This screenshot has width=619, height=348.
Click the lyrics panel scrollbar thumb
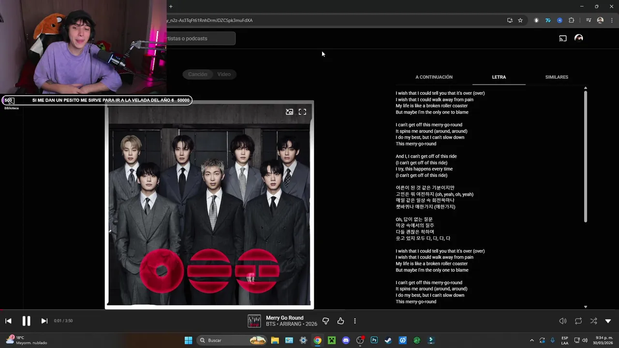coord(585,157)
